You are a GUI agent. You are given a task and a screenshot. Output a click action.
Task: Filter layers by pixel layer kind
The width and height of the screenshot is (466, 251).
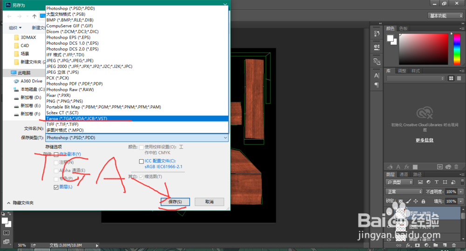click(x=420, y=182)
